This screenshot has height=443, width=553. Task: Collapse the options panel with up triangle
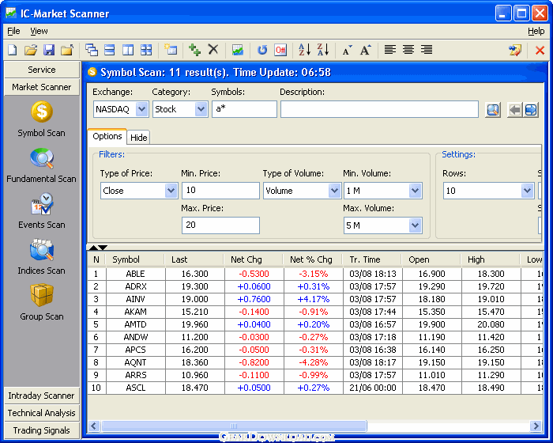click(93, 248)
